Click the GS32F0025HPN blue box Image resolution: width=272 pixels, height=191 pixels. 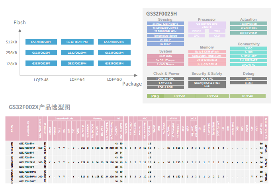pos(114,42)
